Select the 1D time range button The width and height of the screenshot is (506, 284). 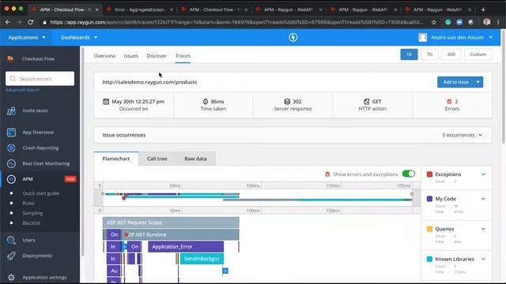pos(409,54)
